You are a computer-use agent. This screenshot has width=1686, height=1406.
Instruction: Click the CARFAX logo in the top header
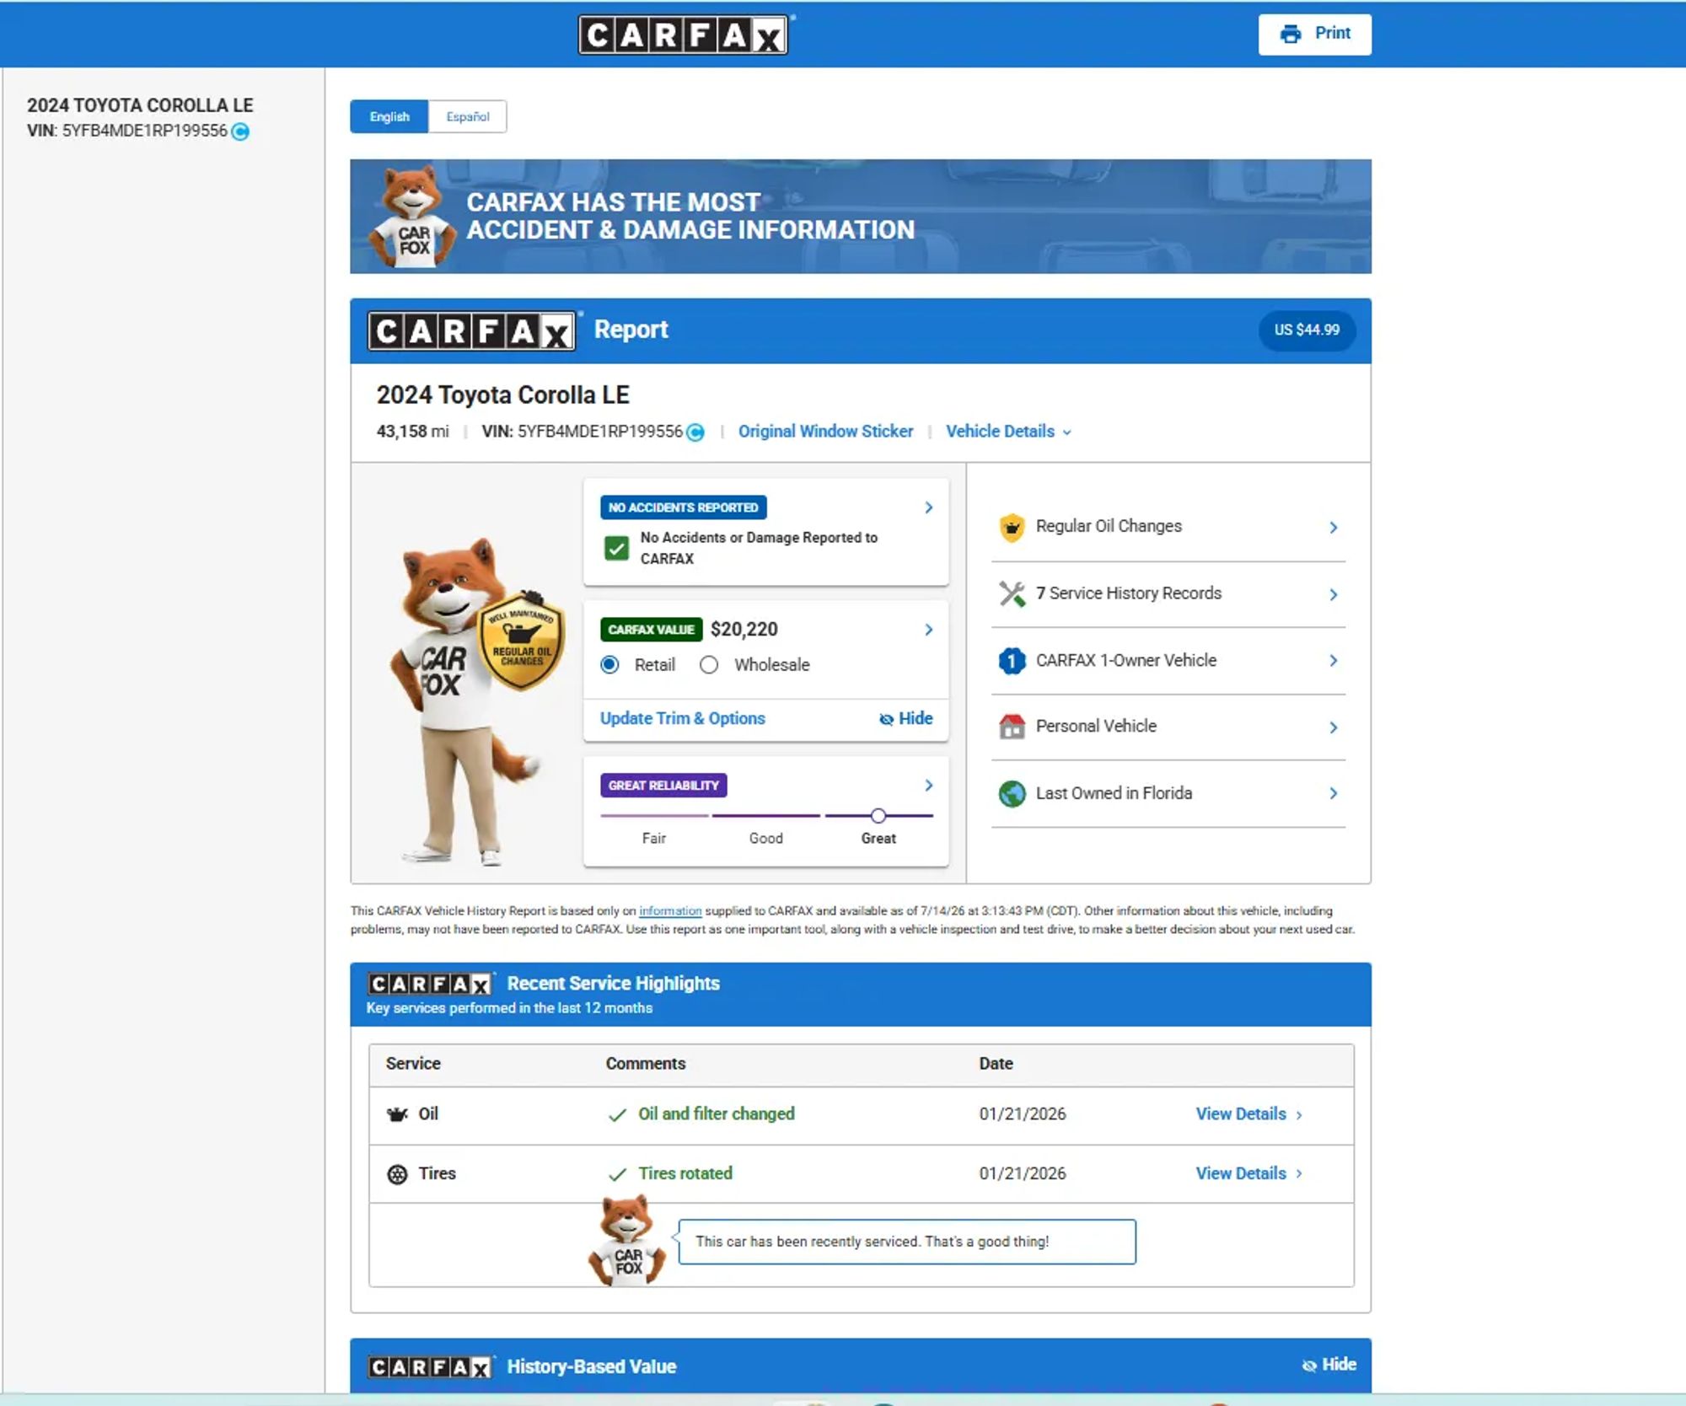pos(683,35)
